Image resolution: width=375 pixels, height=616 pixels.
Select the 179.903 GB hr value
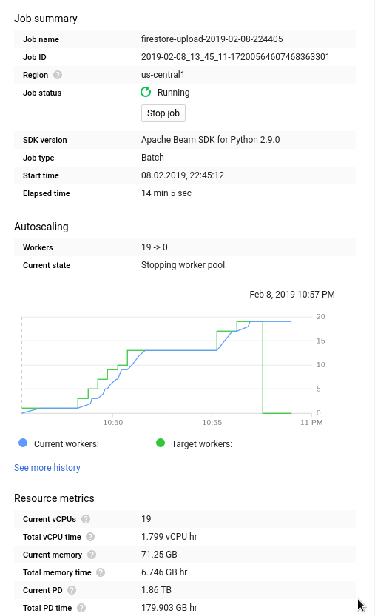(x=169, y=608)
